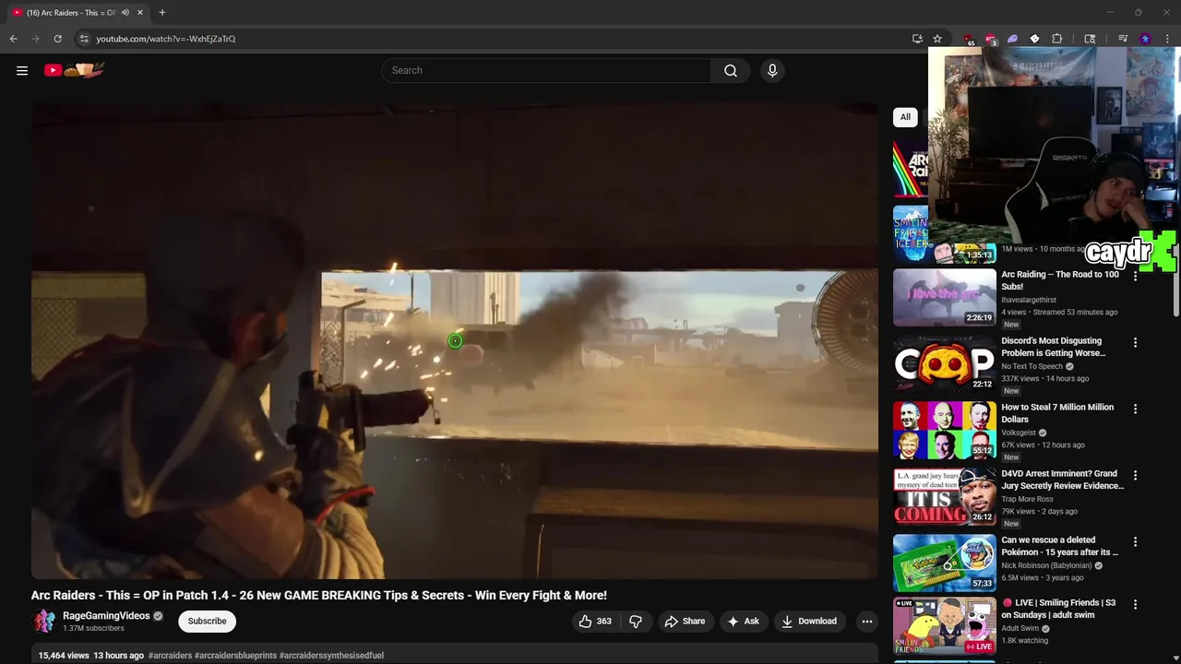Open media controls in browser toolbar
The image size is (1181, 664).
coord(1123,39)
